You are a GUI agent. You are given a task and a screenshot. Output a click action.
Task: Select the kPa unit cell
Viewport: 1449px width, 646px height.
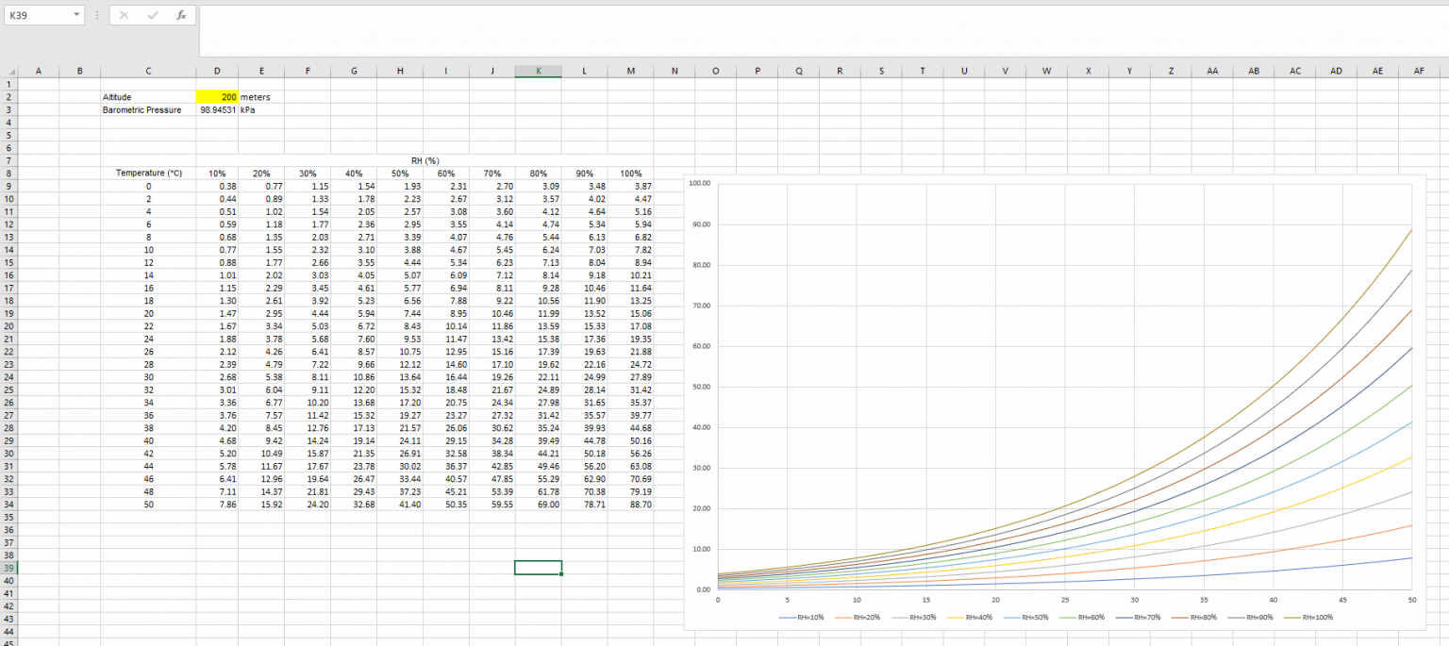point(261,109)
